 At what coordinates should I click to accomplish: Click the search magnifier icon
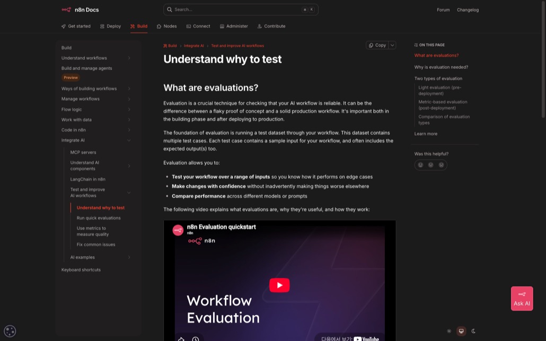click(170, 10)
